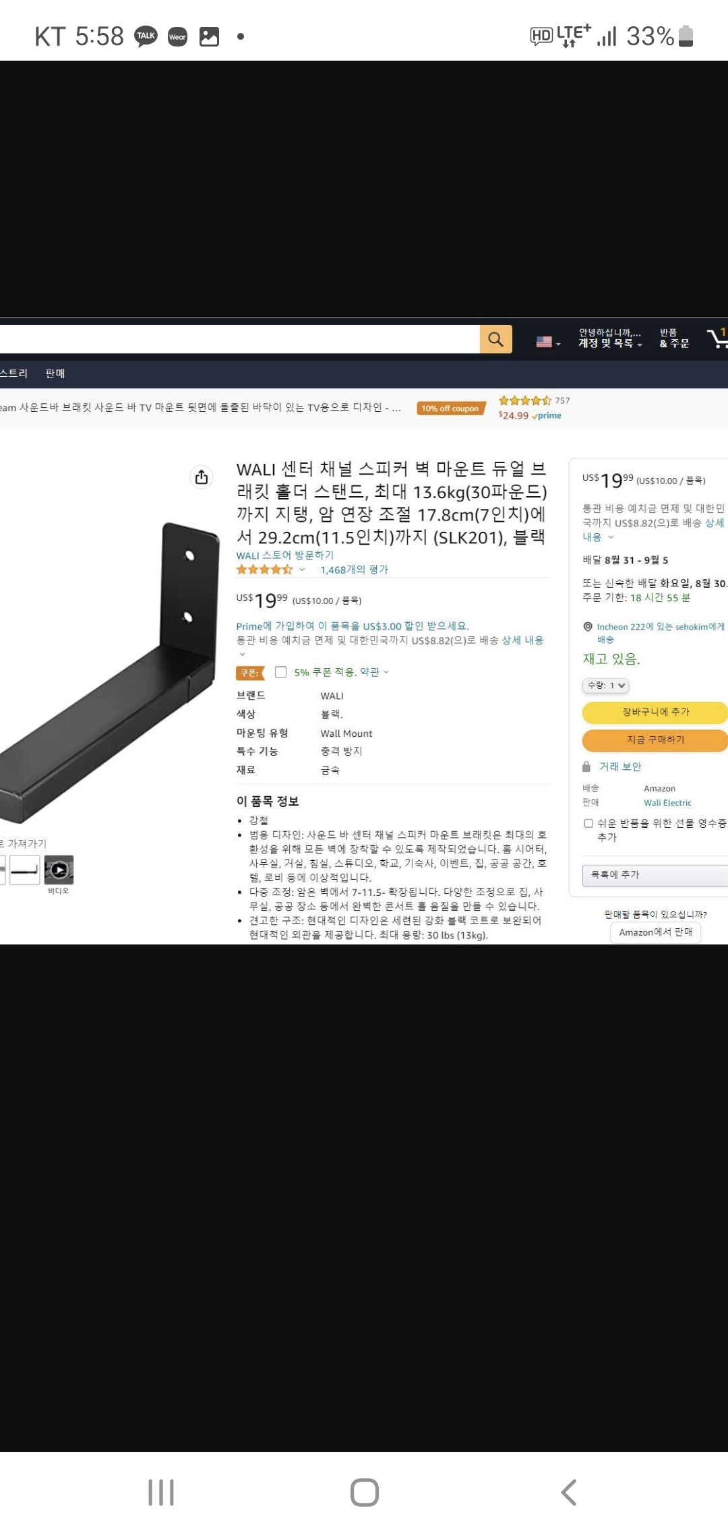Open the quantity dropdown selector
728x1537 pixels.
(605, 686)
